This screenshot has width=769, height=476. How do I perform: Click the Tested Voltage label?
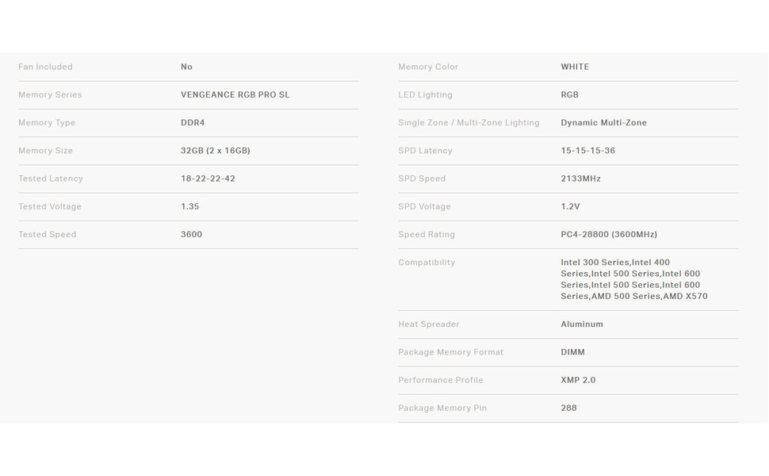(50, 206)
